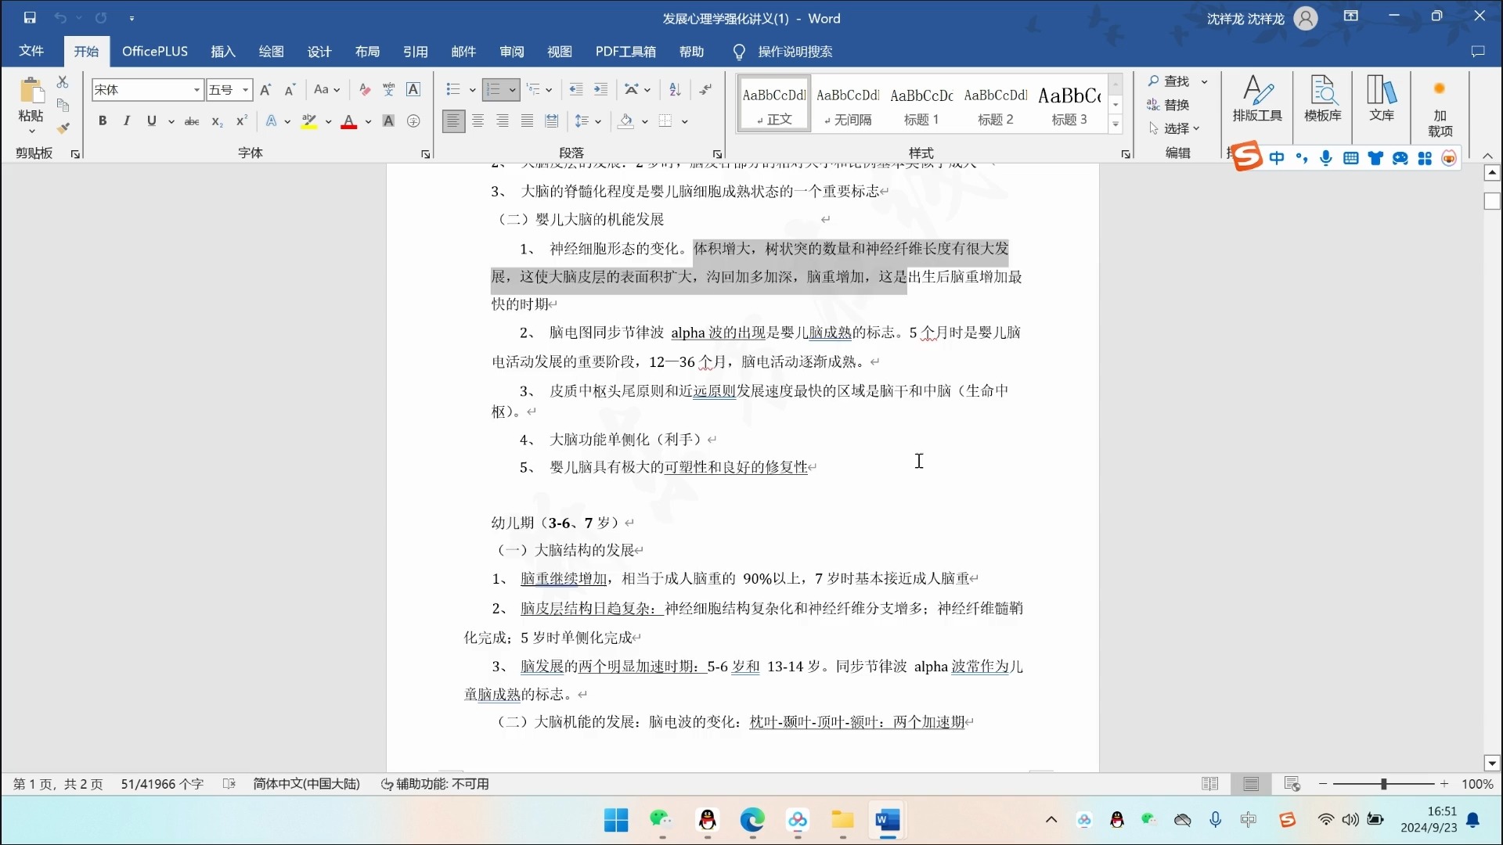This screenshot has height=845, width=1503.
Task: Open the comments icon at ribbon right
Action: pyautogui.click(x=1478, y=52)
